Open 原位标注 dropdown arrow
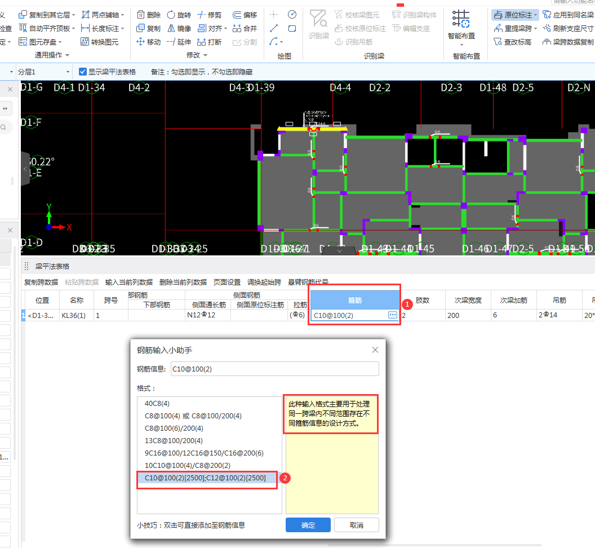Viewport: 595px width, 548px height. point(535,15)
